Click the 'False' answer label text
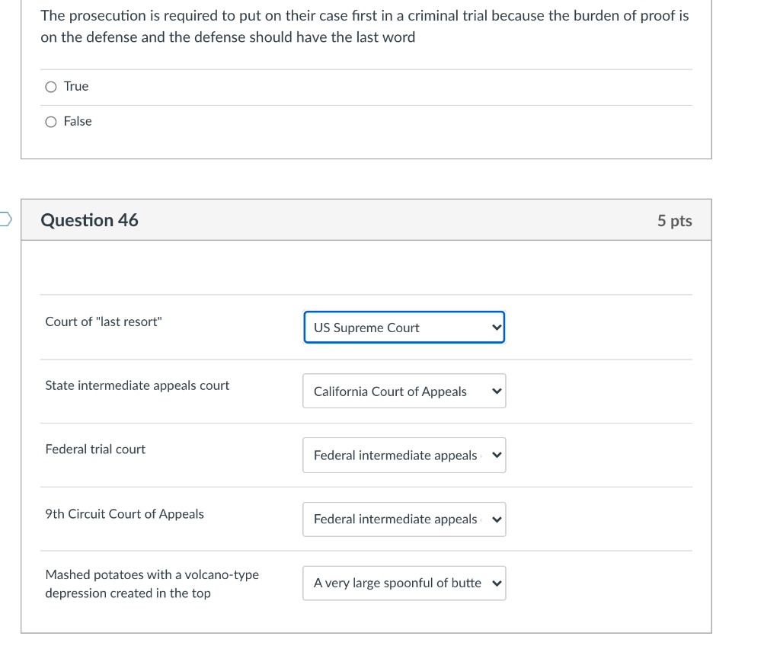 pyautogui.click(x=78, y=122)
